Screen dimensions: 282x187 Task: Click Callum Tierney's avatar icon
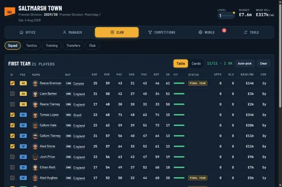35,136
